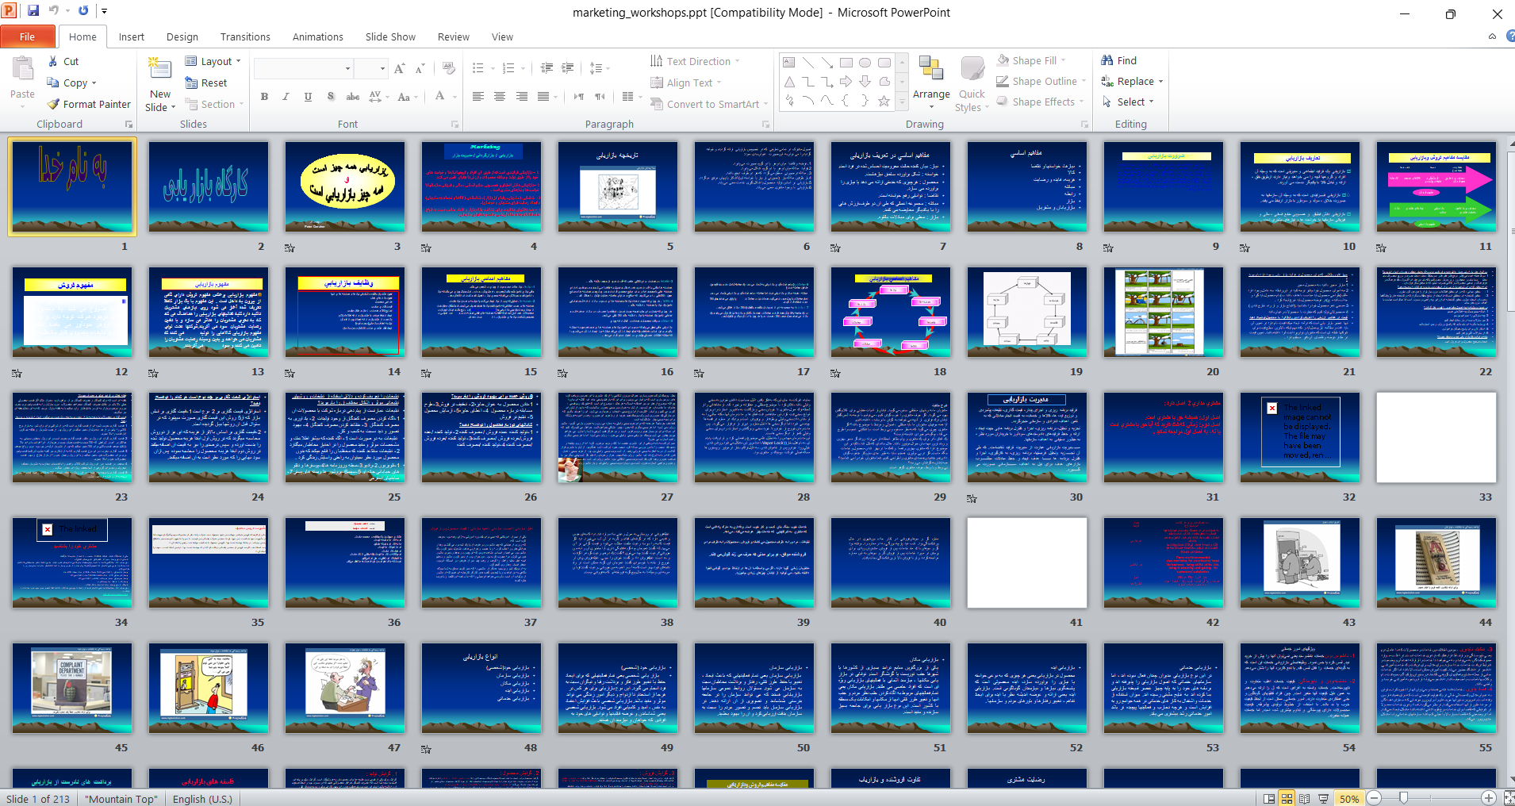This screenshot has height=806, width=1515.
Task: Open the Replace dropdown arrow
Action: pyautogui.click(x=1160, y=82)
